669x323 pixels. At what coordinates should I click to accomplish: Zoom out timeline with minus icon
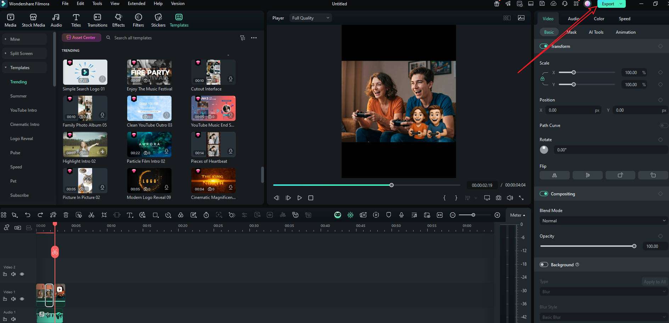coord(452,215)
